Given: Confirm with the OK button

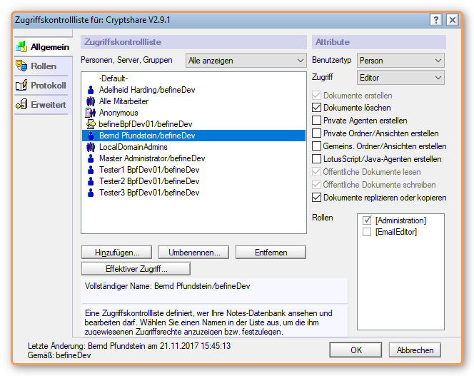Looking at the screenshot, I should click(x=355, y=350).
